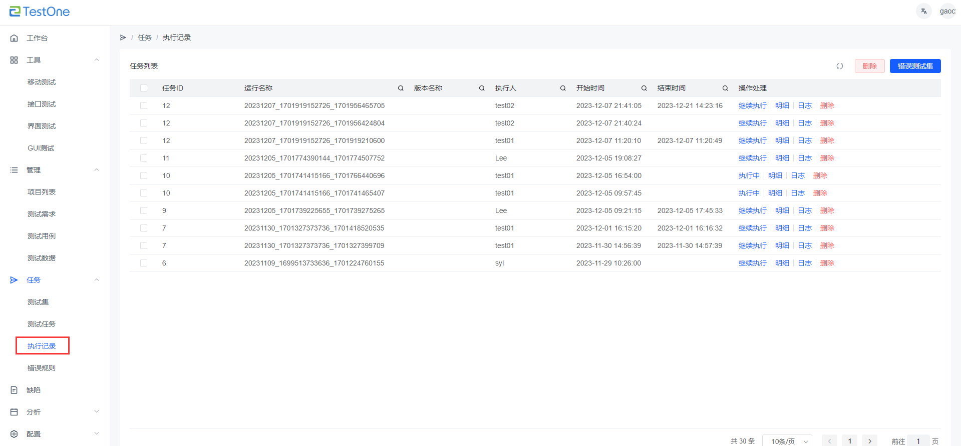Open 测试集 in the sidebar

click(x=38, y=302)
